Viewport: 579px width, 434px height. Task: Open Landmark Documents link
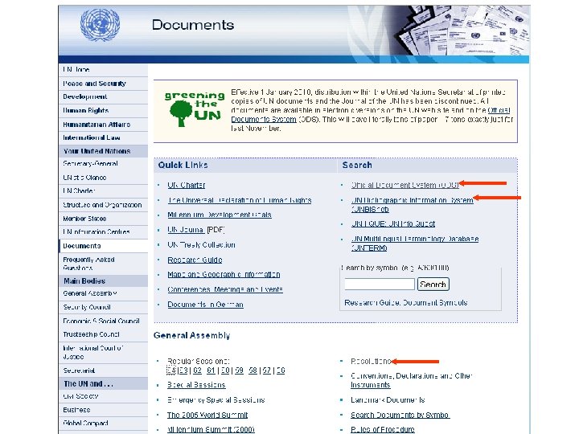pos(388,399)
